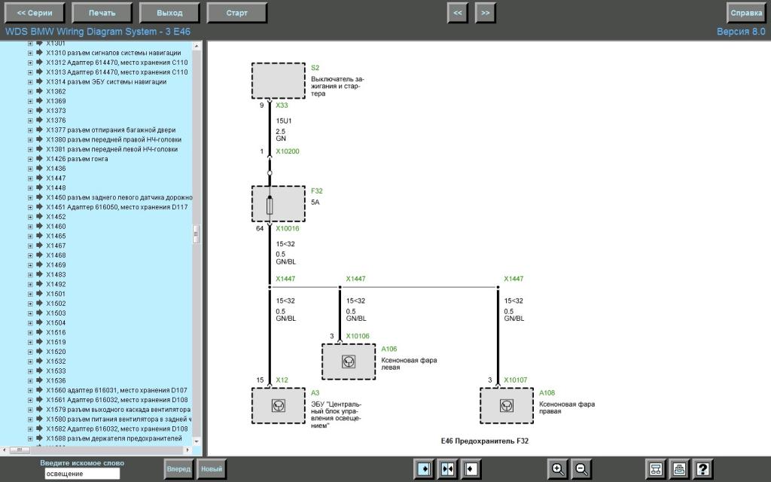Click the tree panel scroll-down arrow
The height and width of the screenshot is (482, 771).
point(197,441)
